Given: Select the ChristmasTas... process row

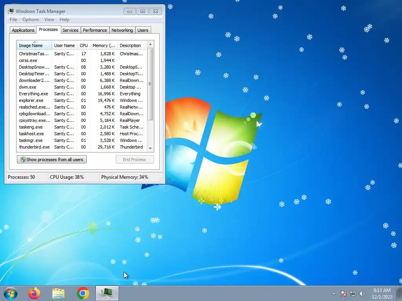Looking at the screenshot, I should [x=82, y=54].
